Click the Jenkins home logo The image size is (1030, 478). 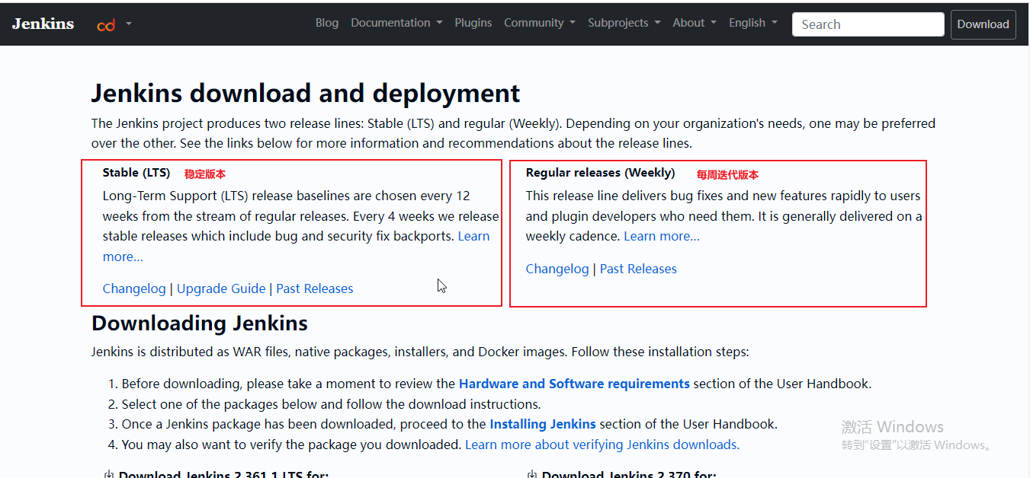tap(43, 23)
